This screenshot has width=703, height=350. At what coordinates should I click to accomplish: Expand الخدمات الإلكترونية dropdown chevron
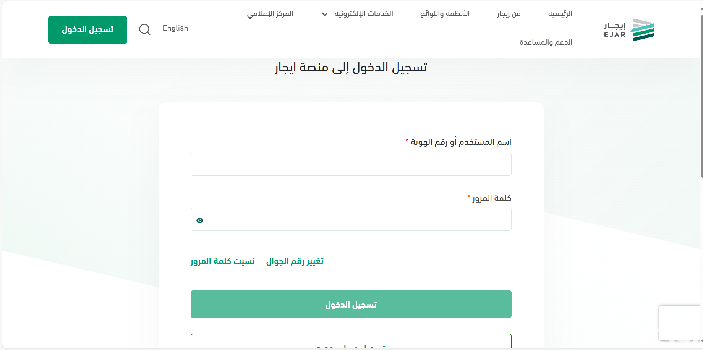(x=325, y=14)
